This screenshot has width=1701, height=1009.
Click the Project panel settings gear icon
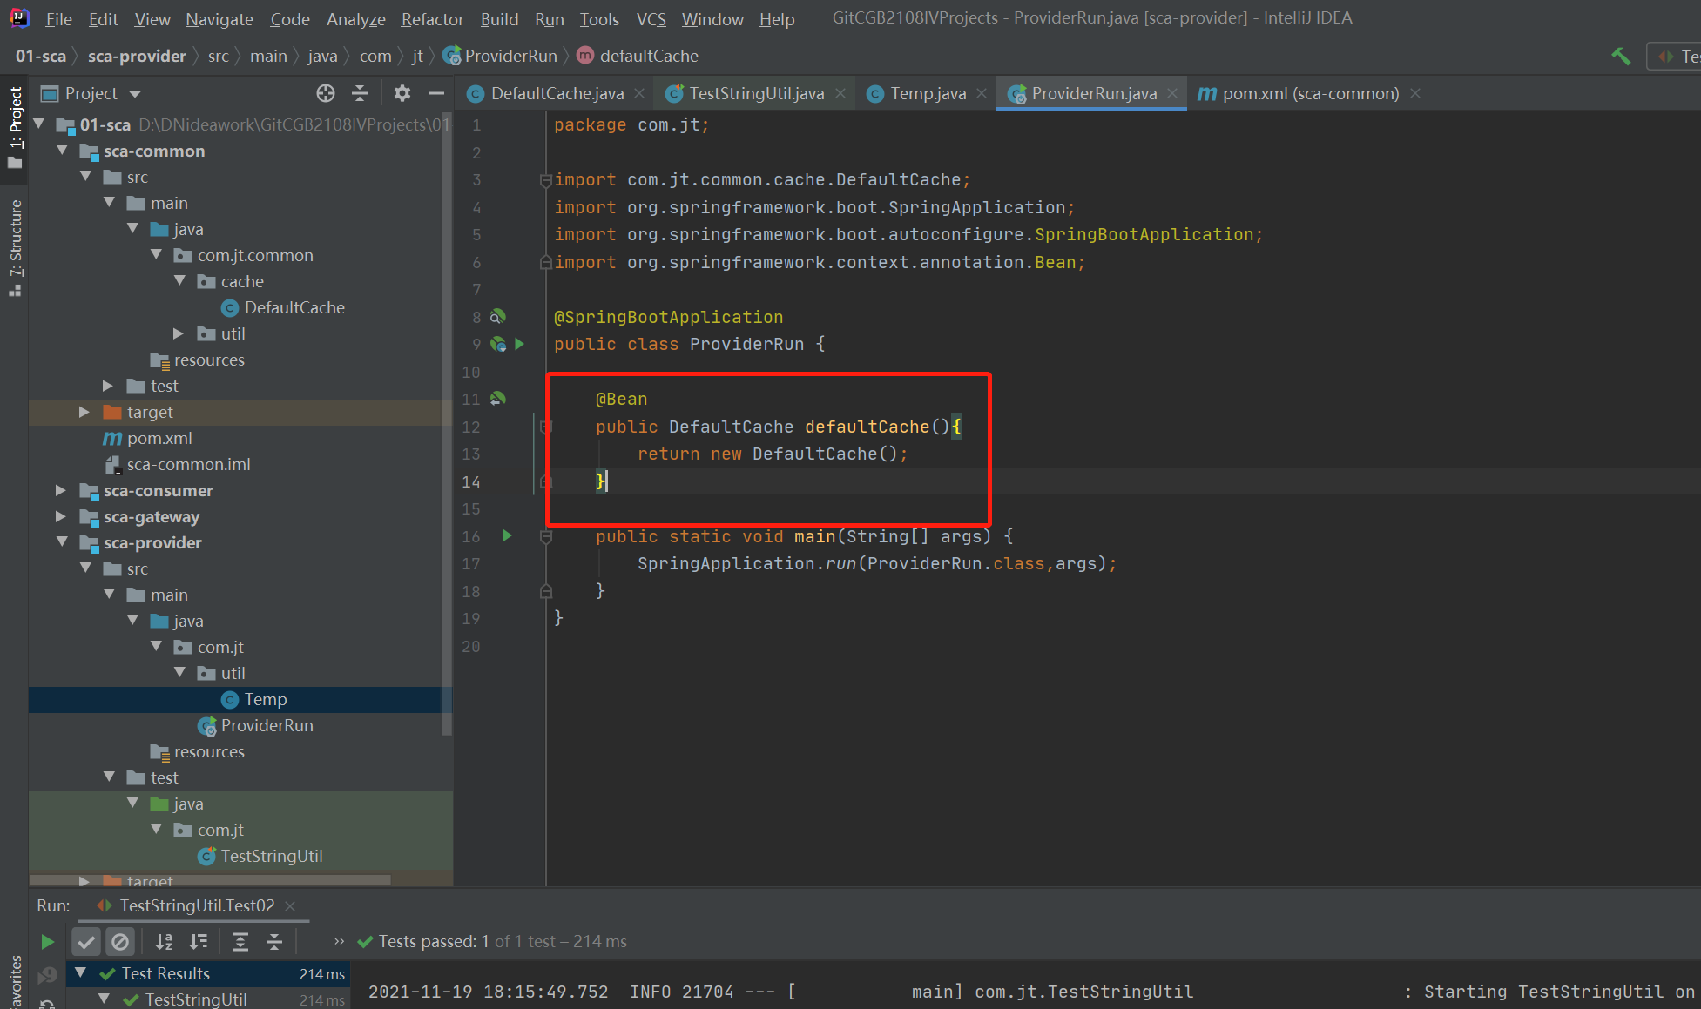pos(402,93)
